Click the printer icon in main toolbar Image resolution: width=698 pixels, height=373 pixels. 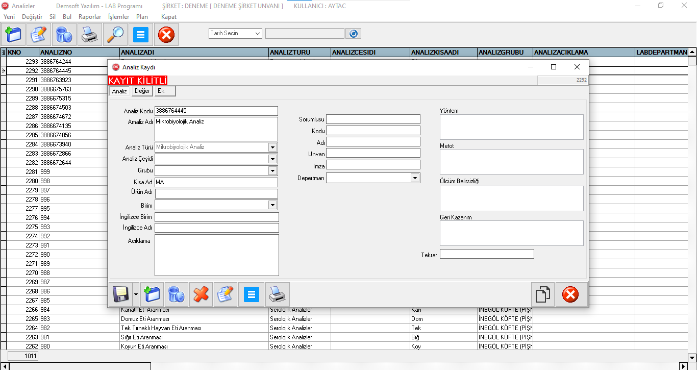(90, 35)
